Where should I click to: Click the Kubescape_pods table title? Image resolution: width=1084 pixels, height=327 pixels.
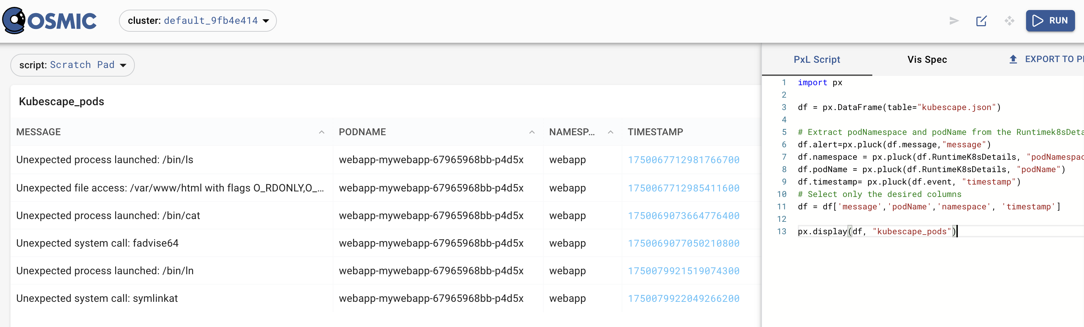[61, 101]
